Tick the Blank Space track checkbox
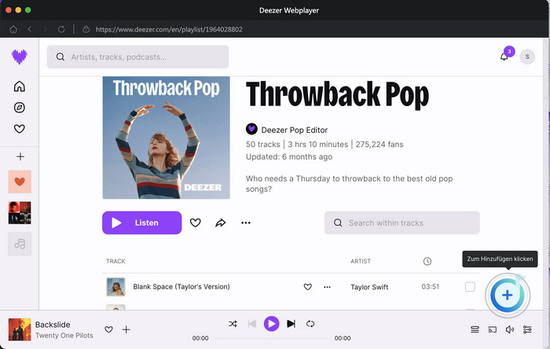Image resolution: width=550 pixels, height=349 pixels. pos(470,287)
